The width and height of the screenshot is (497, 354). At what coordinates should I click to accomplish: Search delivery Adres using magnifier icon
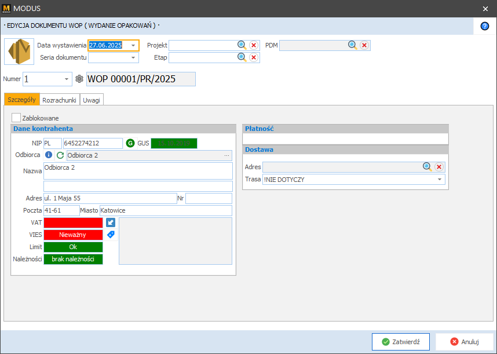pyautogui.click(x=427, y=167)
